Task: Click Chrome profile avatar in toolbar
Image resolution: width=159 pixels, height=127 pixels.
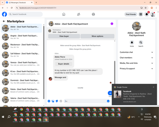Action: coord(152,8)
